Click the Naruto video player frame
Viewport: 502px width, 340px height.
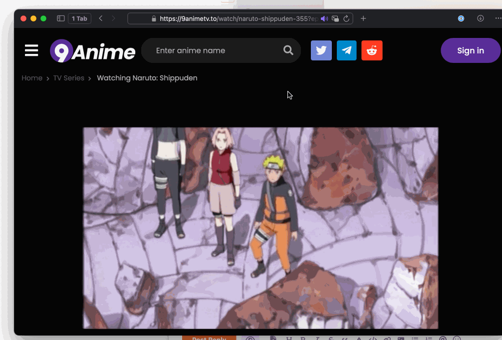pos(260,228)
